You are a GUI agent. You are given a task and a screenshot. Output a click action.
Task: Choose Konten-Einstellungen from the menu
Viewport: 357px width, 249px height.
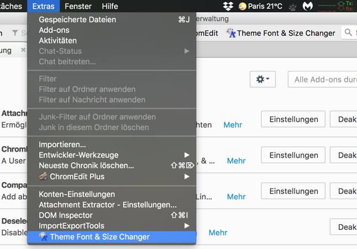click(x=77, y=194)
